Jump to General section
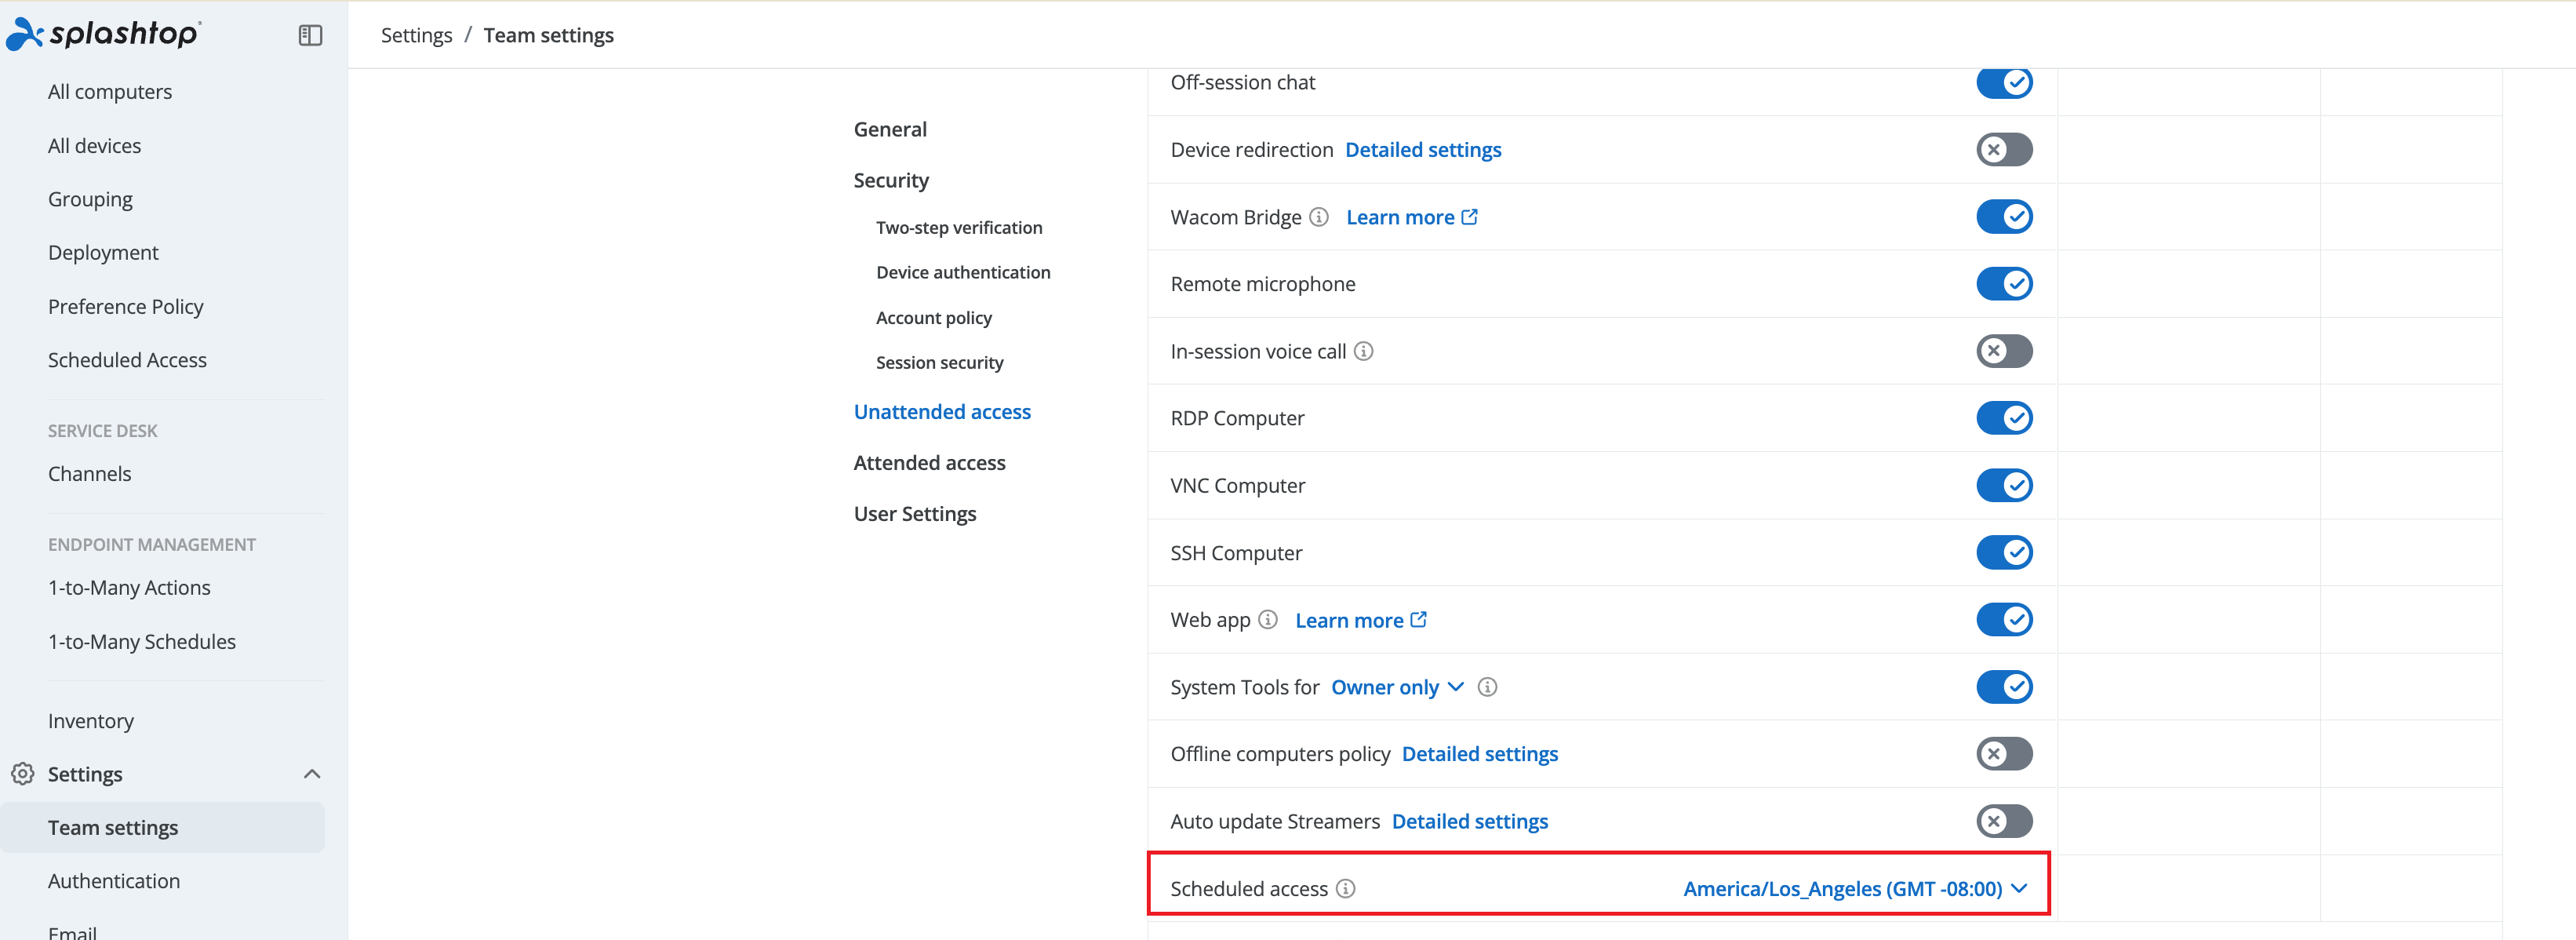Screen dimensions: 2576x940 (x=890, y=129)
